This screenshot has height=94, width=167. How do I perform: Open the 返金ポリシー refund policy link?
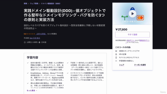point(131,40)
